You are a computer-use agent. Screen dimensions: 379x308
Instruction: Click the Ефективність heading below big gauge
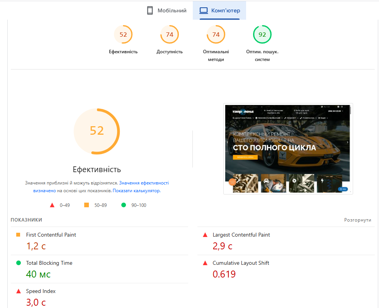click(x=97, y=169)
